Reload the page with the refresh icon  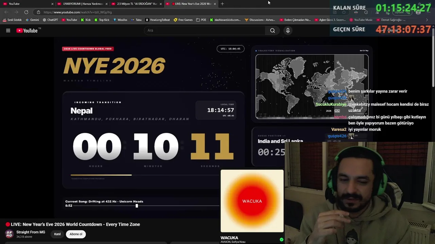pos(26,12)
